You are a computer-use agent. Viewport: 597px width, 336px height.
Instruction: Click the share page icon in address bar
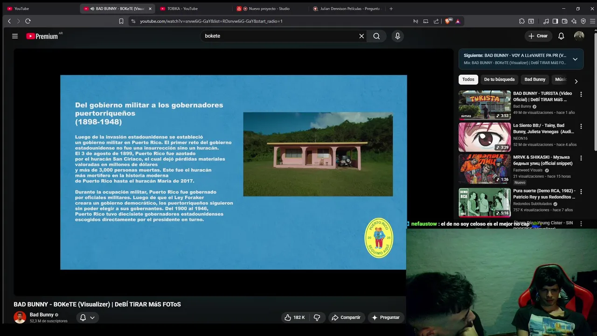[436, 21]
